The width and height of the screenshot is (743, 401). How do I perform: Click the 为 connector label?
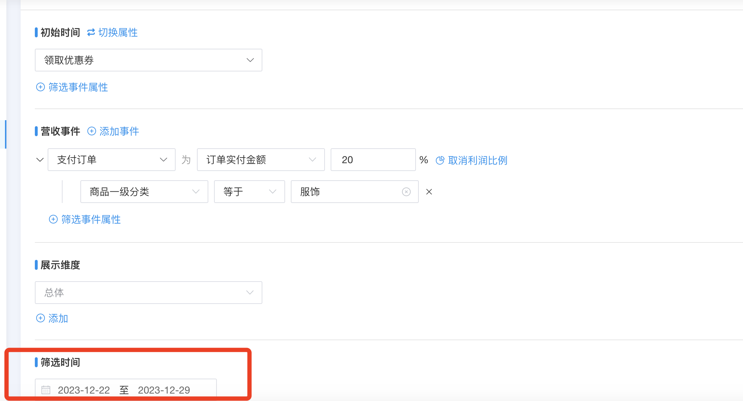pos(186,160)
